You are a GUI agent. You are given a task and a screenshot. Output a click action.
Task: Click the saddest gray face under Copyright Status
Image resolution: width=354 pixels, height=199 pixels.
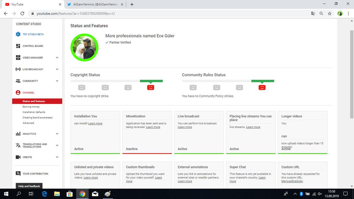(x=82, y=87)
